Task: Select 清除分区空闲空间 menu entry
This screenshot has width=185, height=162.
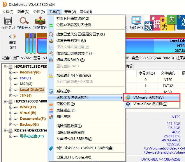Action: click(86, 132)
